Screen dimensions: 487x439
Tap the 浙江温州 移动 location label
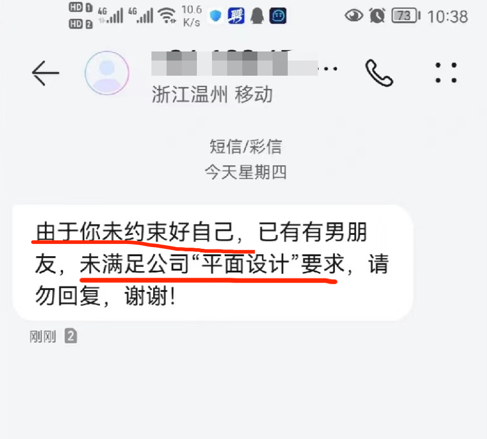click(213, 94)
